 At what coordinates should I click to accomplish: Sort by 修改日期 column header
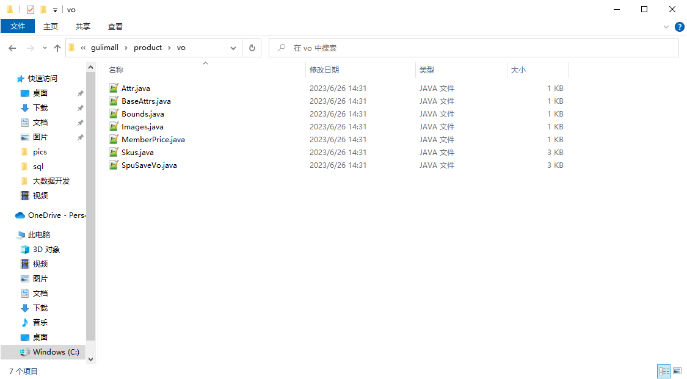[x=324, y=70]
